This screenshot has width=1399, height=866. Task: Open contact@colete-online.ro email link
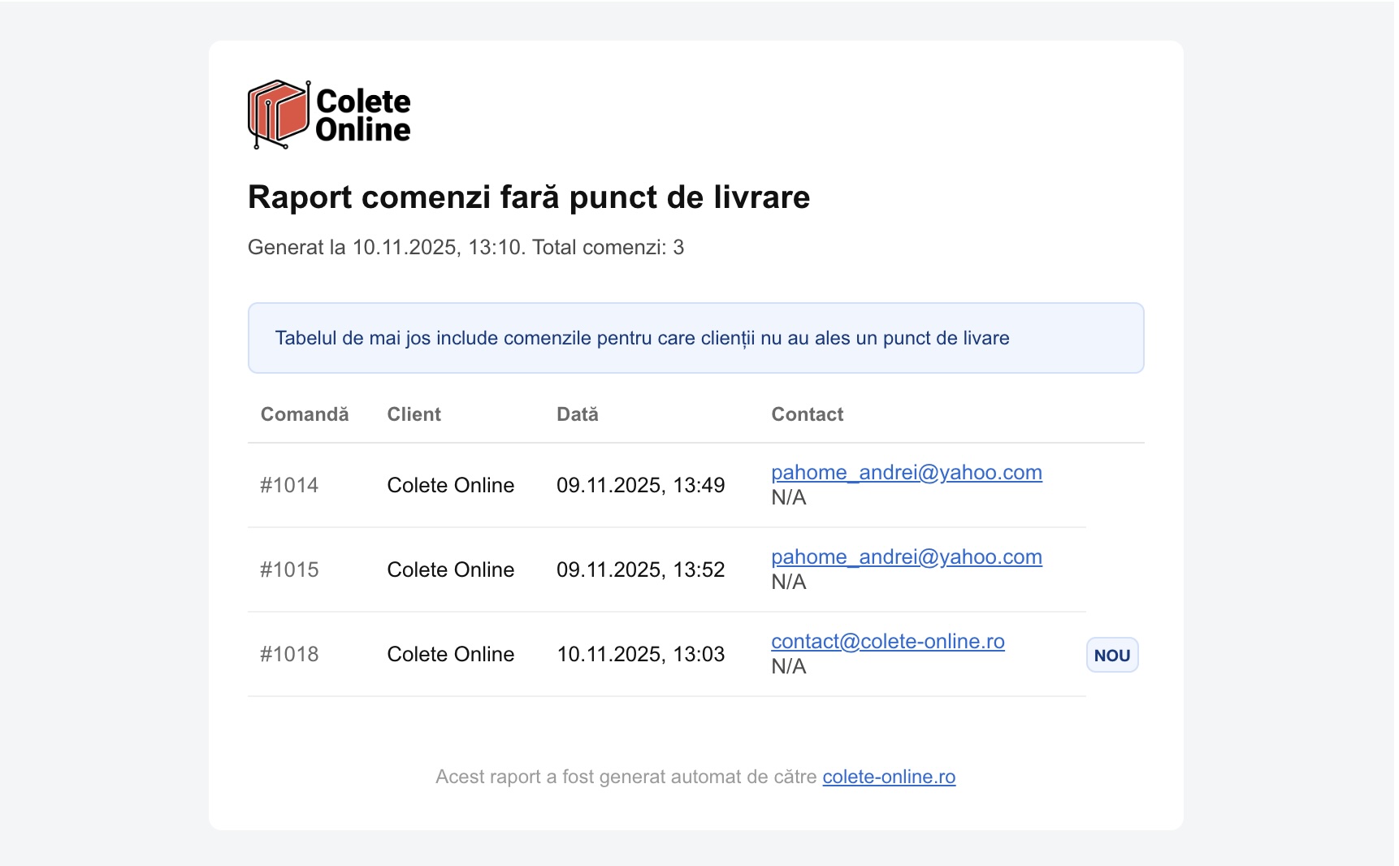click(x=888, y=641)
